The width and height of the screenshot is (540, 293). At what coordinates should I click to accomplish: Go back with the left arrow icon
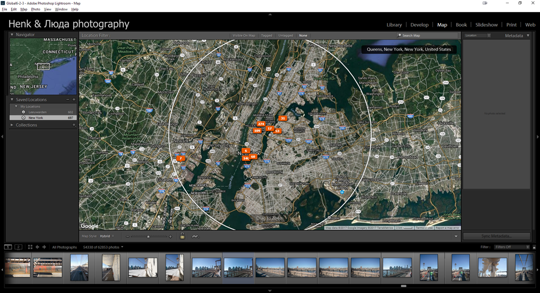pyautogui.click(x=37, y=247)
